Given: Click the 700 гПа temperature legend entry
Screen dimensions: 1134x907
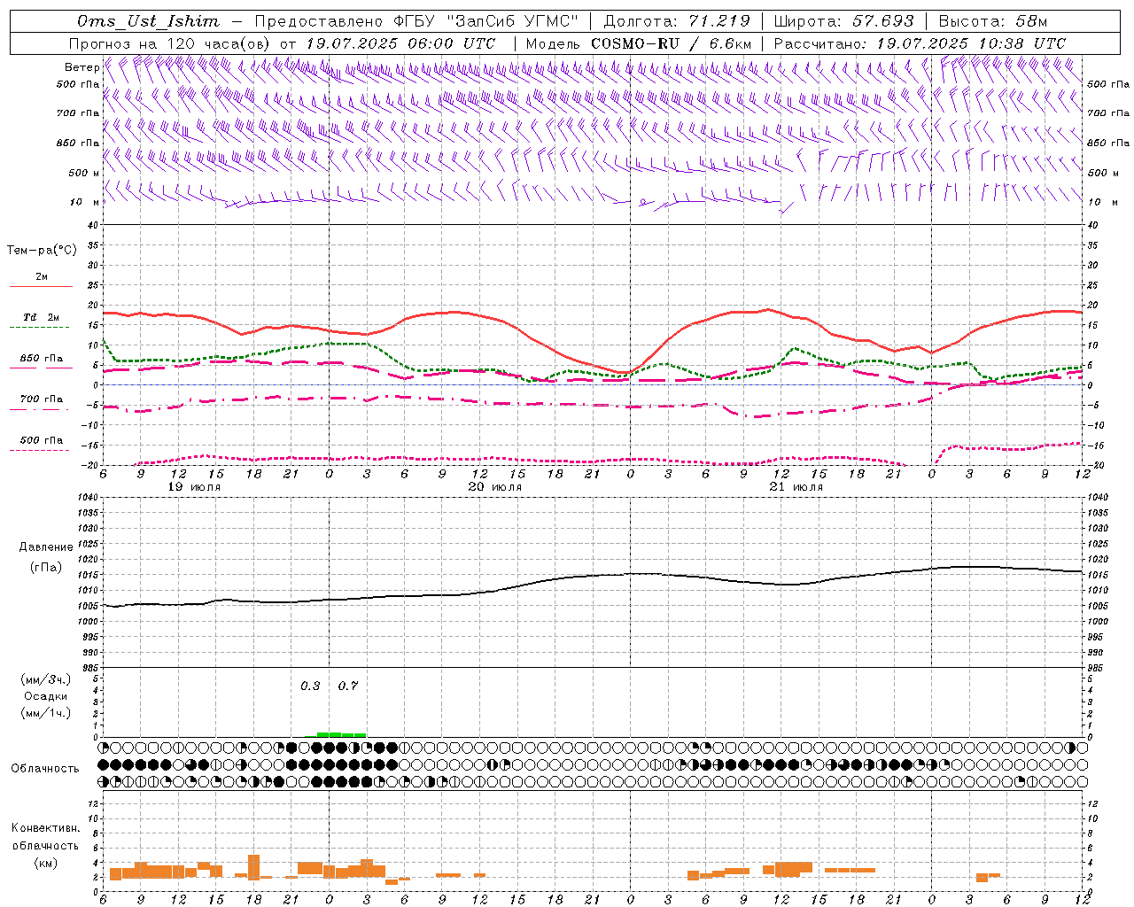Looking at the screenshot, I should [x=42, y=399].
